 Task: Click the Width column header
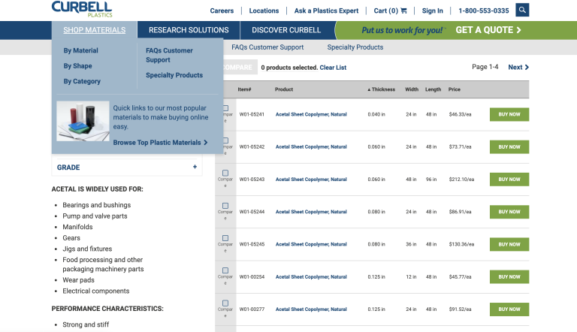(412, 89)
